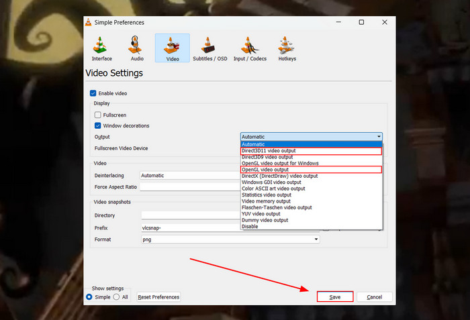470x320 pixels.
Task: Choose Dummy video output
Action: (x=311, y=220)
